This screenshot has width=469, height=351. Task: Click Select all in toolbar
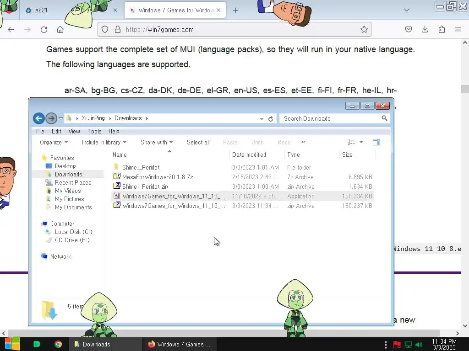(x=198, y=143)
